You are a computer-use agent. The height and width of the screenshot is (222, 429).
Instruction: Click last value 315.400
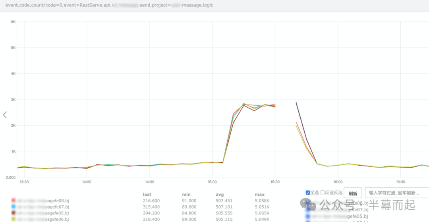(151, 207)
